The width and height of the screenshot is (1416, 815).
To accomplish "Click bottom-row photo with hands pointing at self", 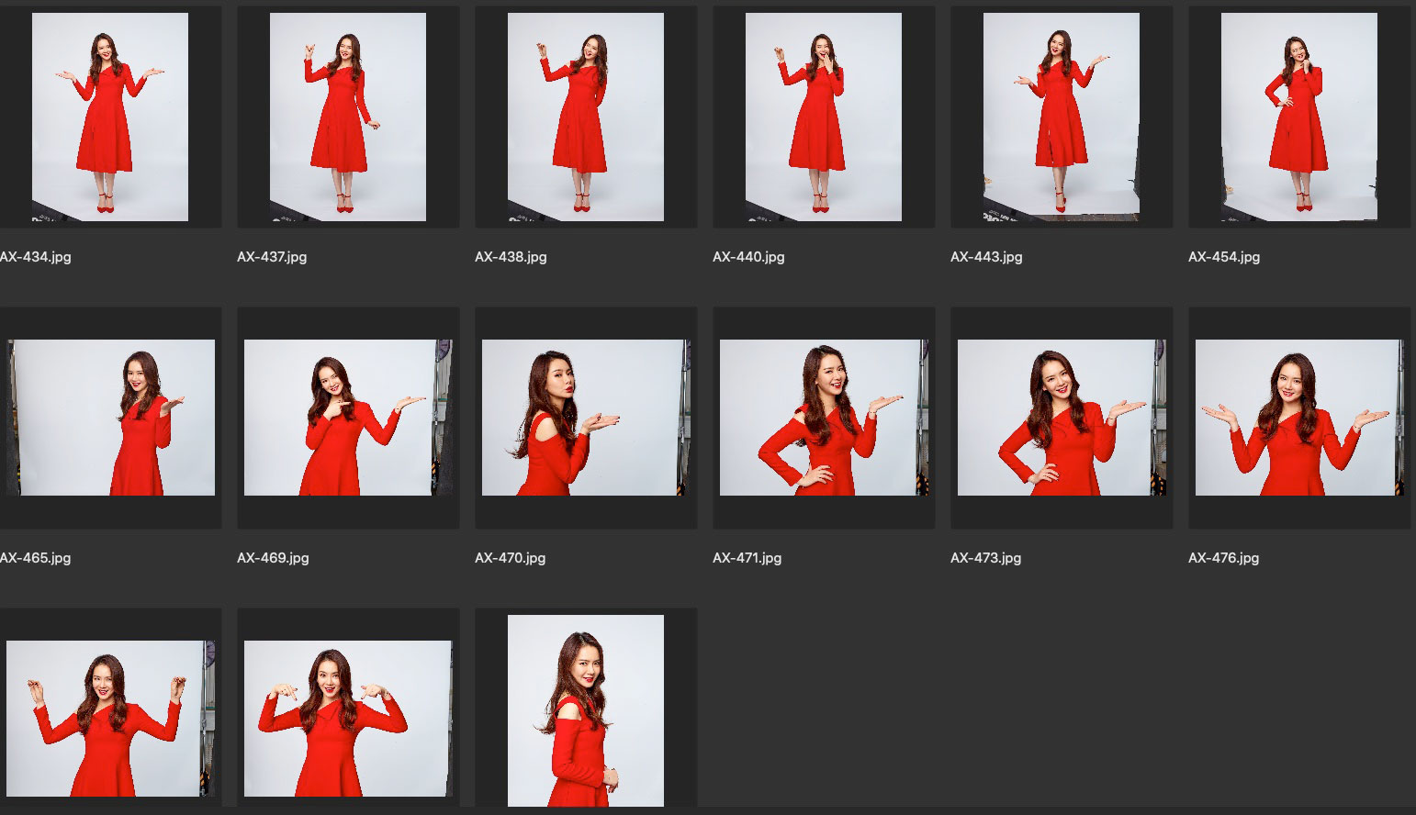I will pos(347,718).
